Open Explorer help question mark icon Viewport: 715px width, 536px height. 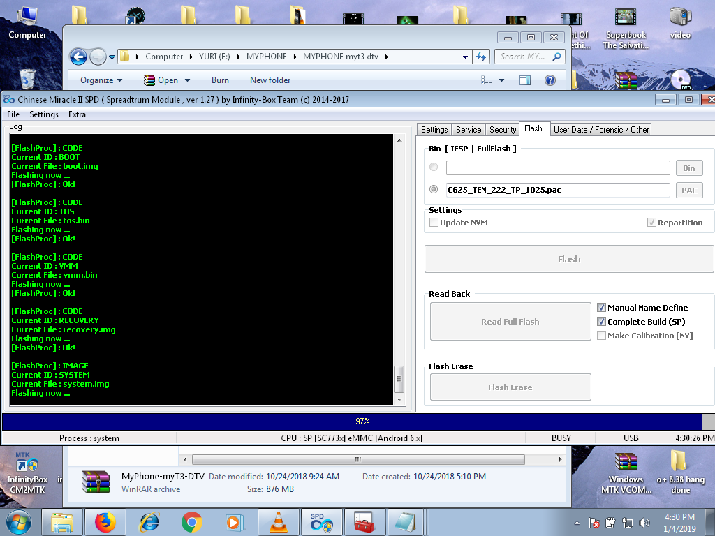(x=550, y=80)
